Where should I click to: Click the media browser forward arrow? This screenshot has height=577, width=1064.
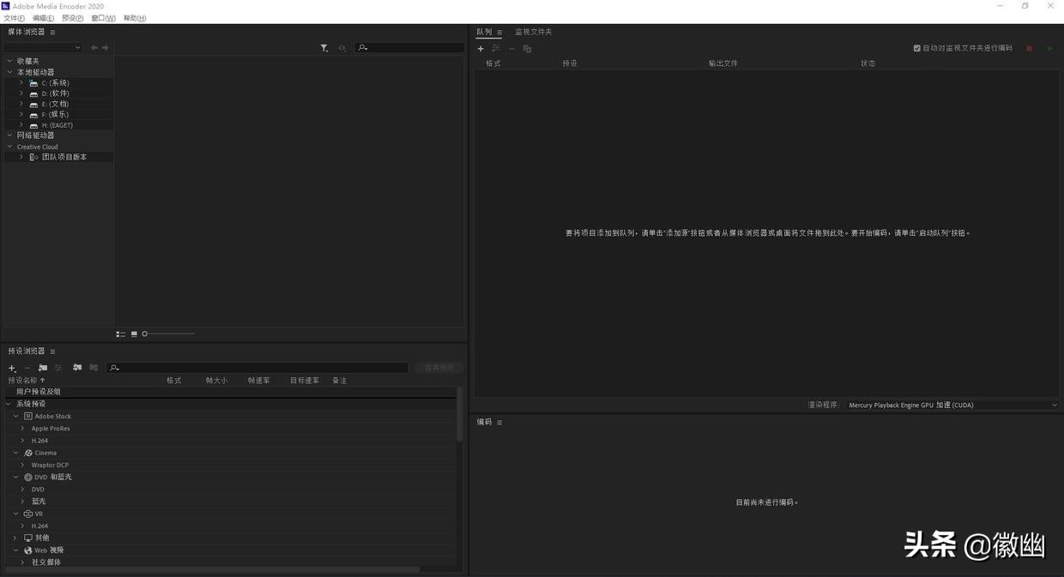[106, 48]
